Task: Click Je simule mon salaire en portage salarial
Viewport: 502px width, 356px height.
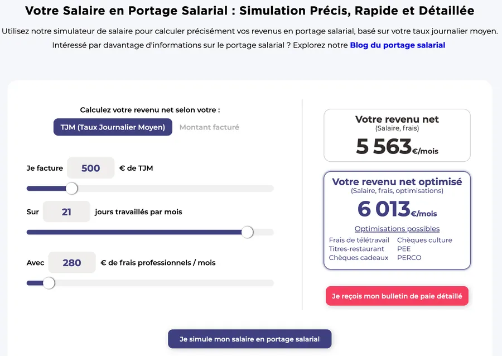Action: click(x=250, y=339)
